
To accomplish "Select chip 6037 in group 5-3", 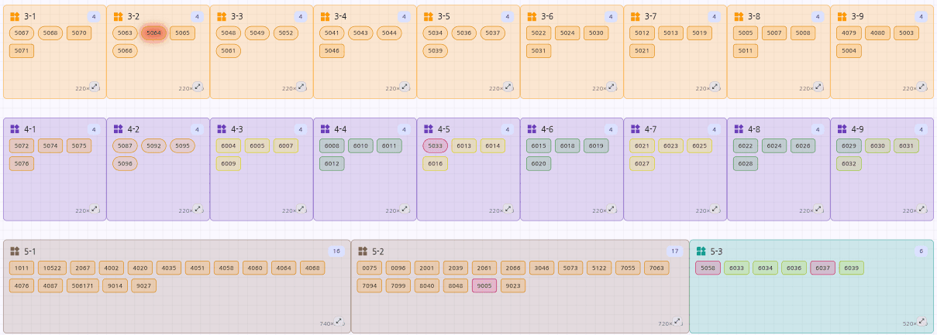I will (x=822, y=268).
